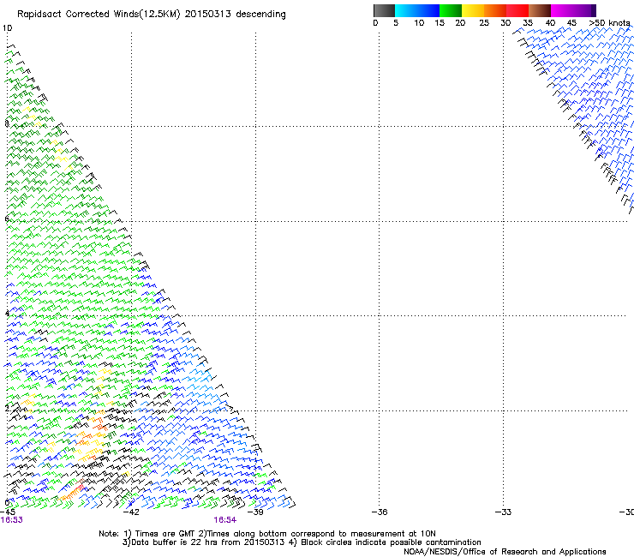The height and width of the screenshot is (557, 634).
Task: Click the 'Data buffer is 22 hrs' note
Action: coord(204,542)
